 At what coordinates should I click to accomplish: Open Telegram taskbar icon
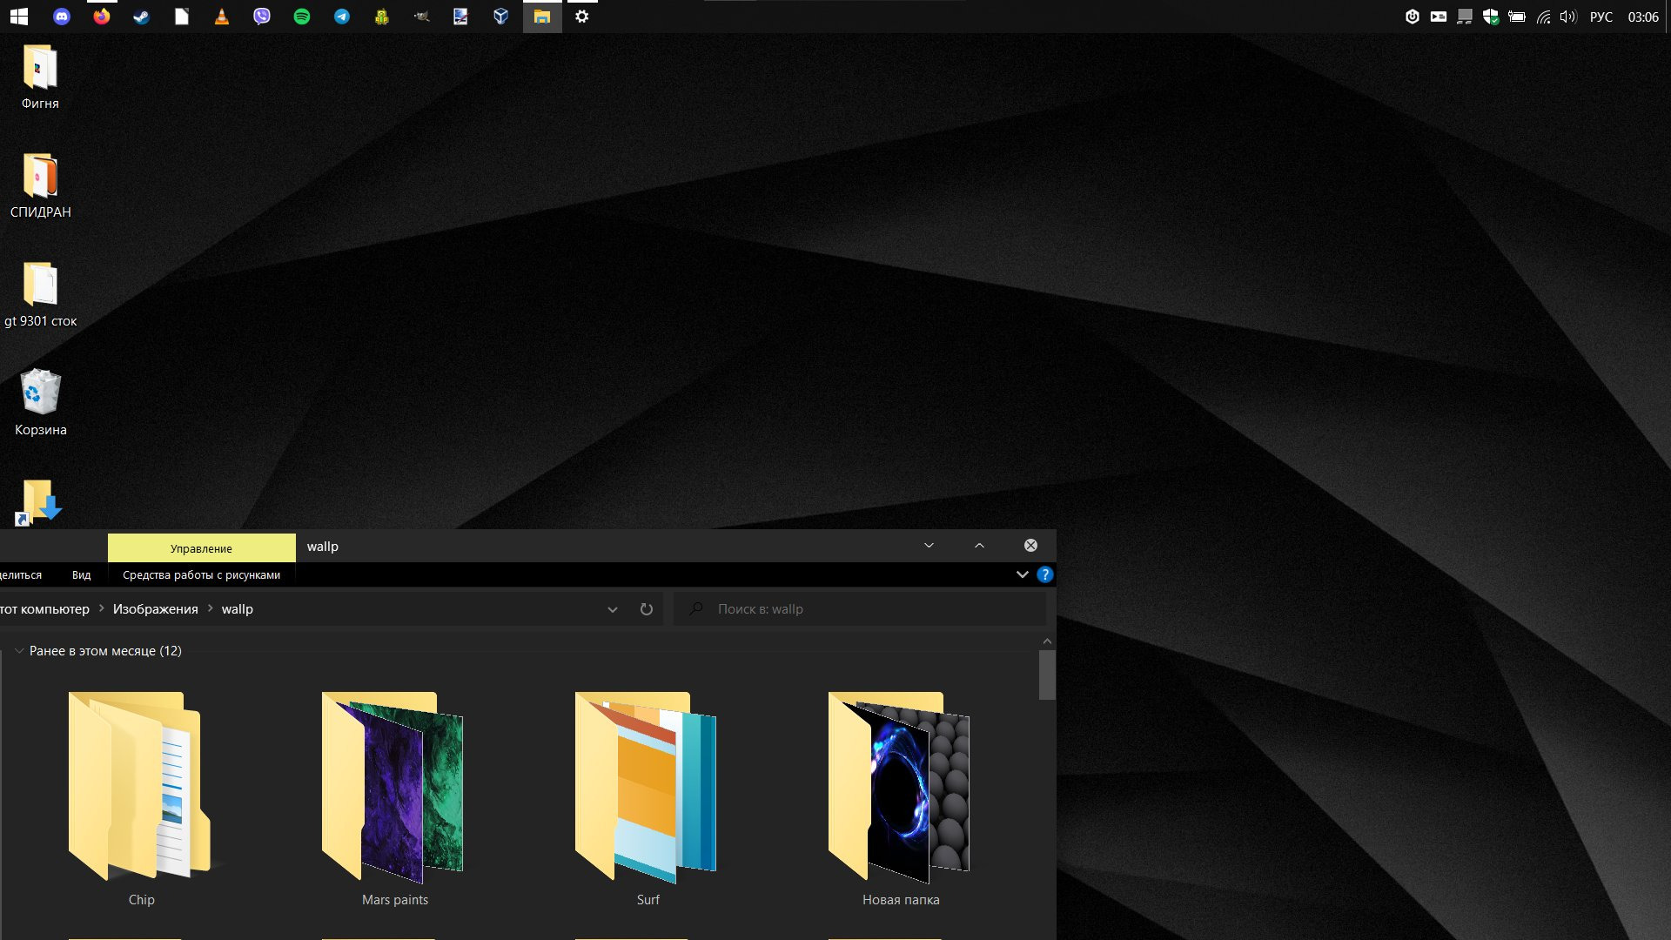[342, 17]
